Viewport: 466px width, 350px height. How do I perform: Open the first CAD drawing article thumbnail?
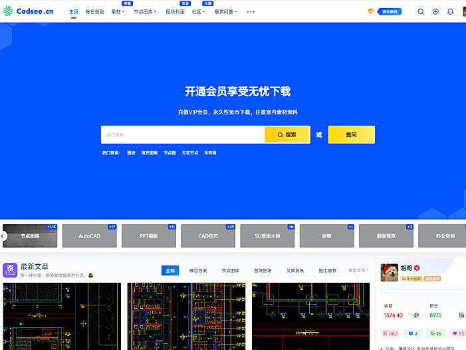[62, 316]
